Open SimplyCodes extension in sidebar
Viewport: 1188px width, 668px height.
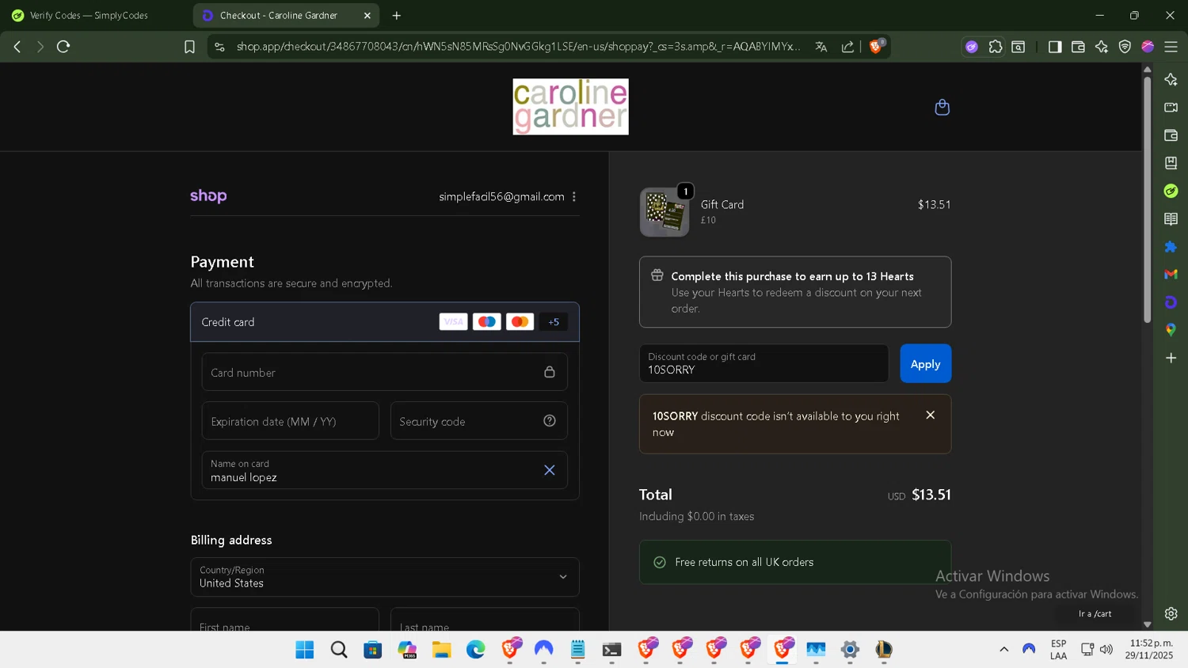pos(1171,191)
